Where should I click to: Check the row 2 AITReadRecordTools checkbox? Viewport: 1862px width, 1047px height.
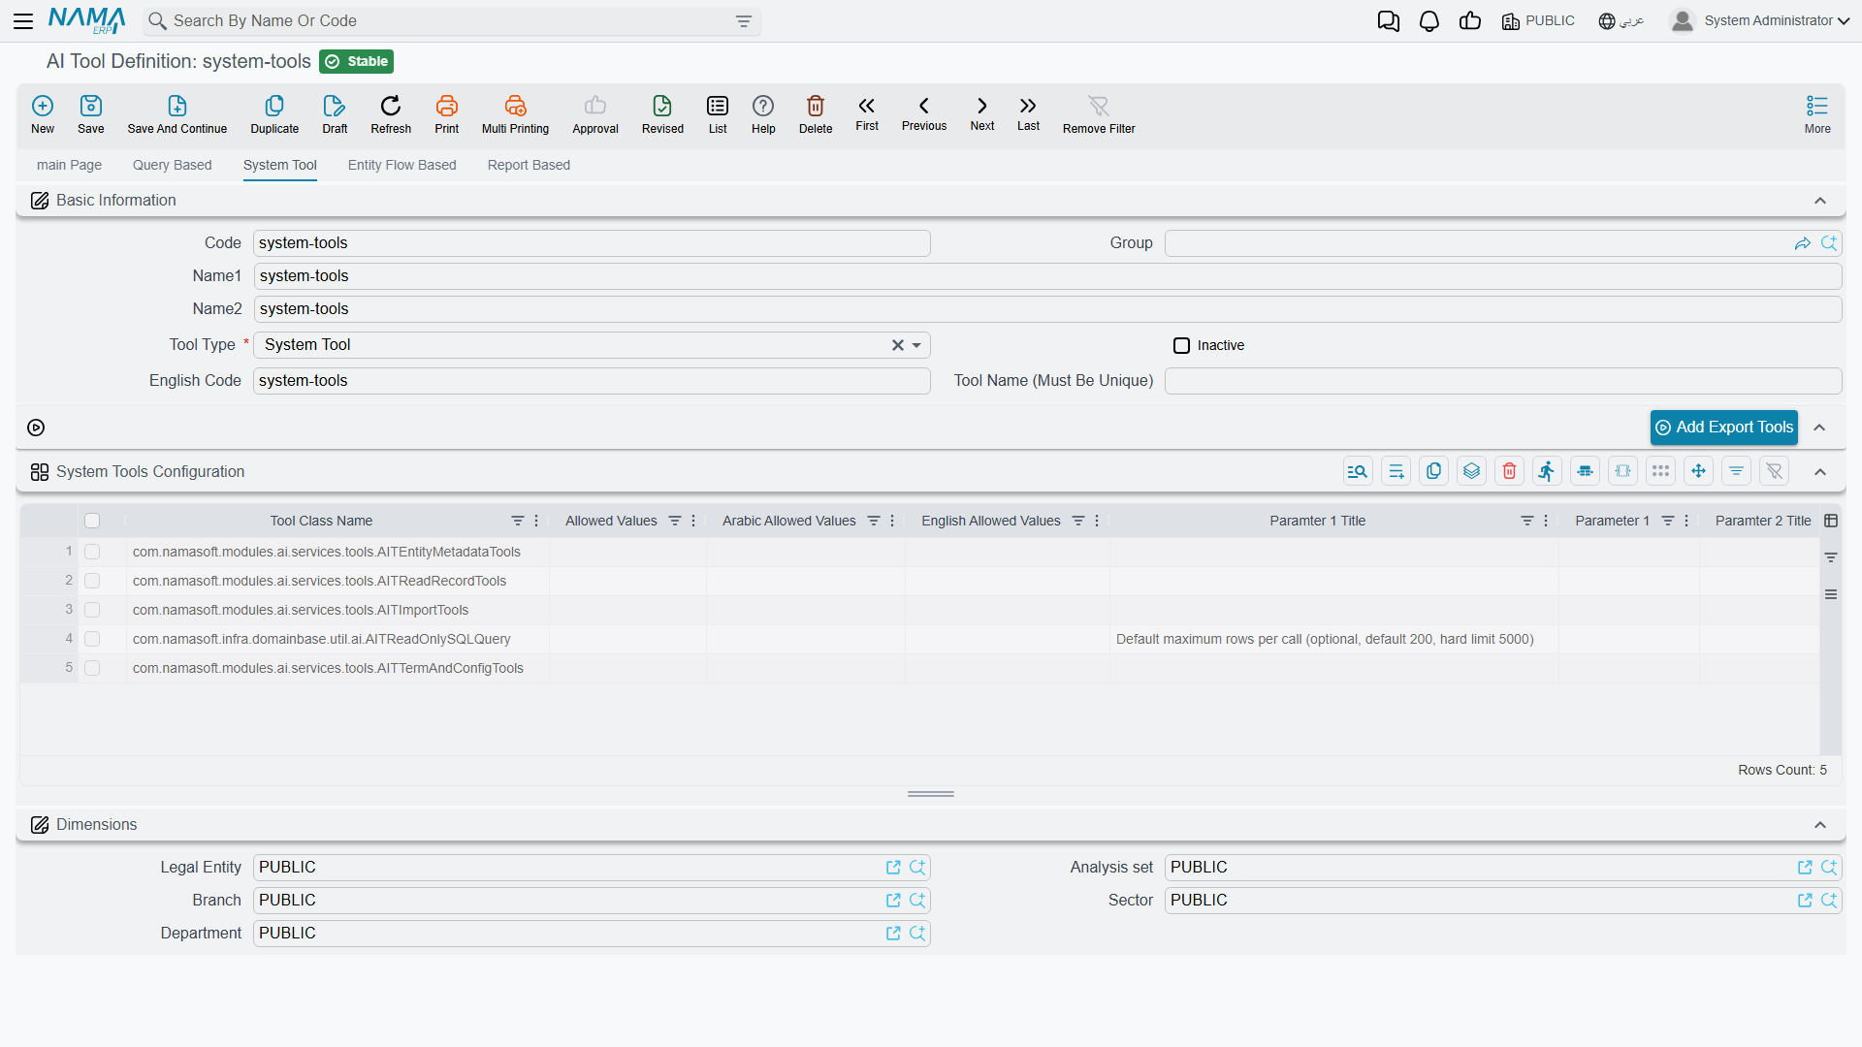coord(92,581)
